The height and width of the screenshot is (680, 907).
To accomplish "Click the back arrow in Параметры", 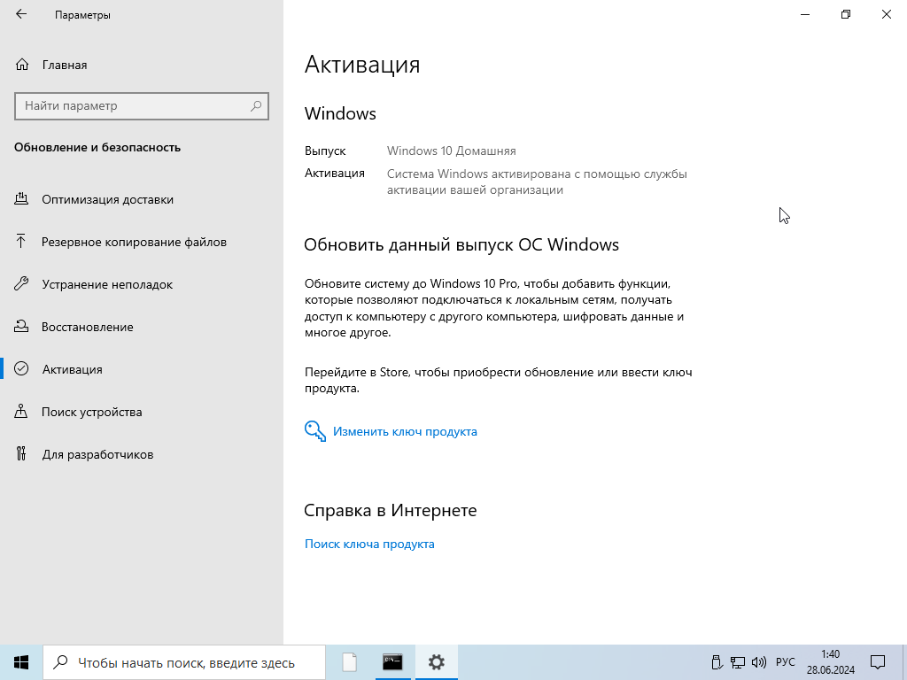I will pos(21,14).
